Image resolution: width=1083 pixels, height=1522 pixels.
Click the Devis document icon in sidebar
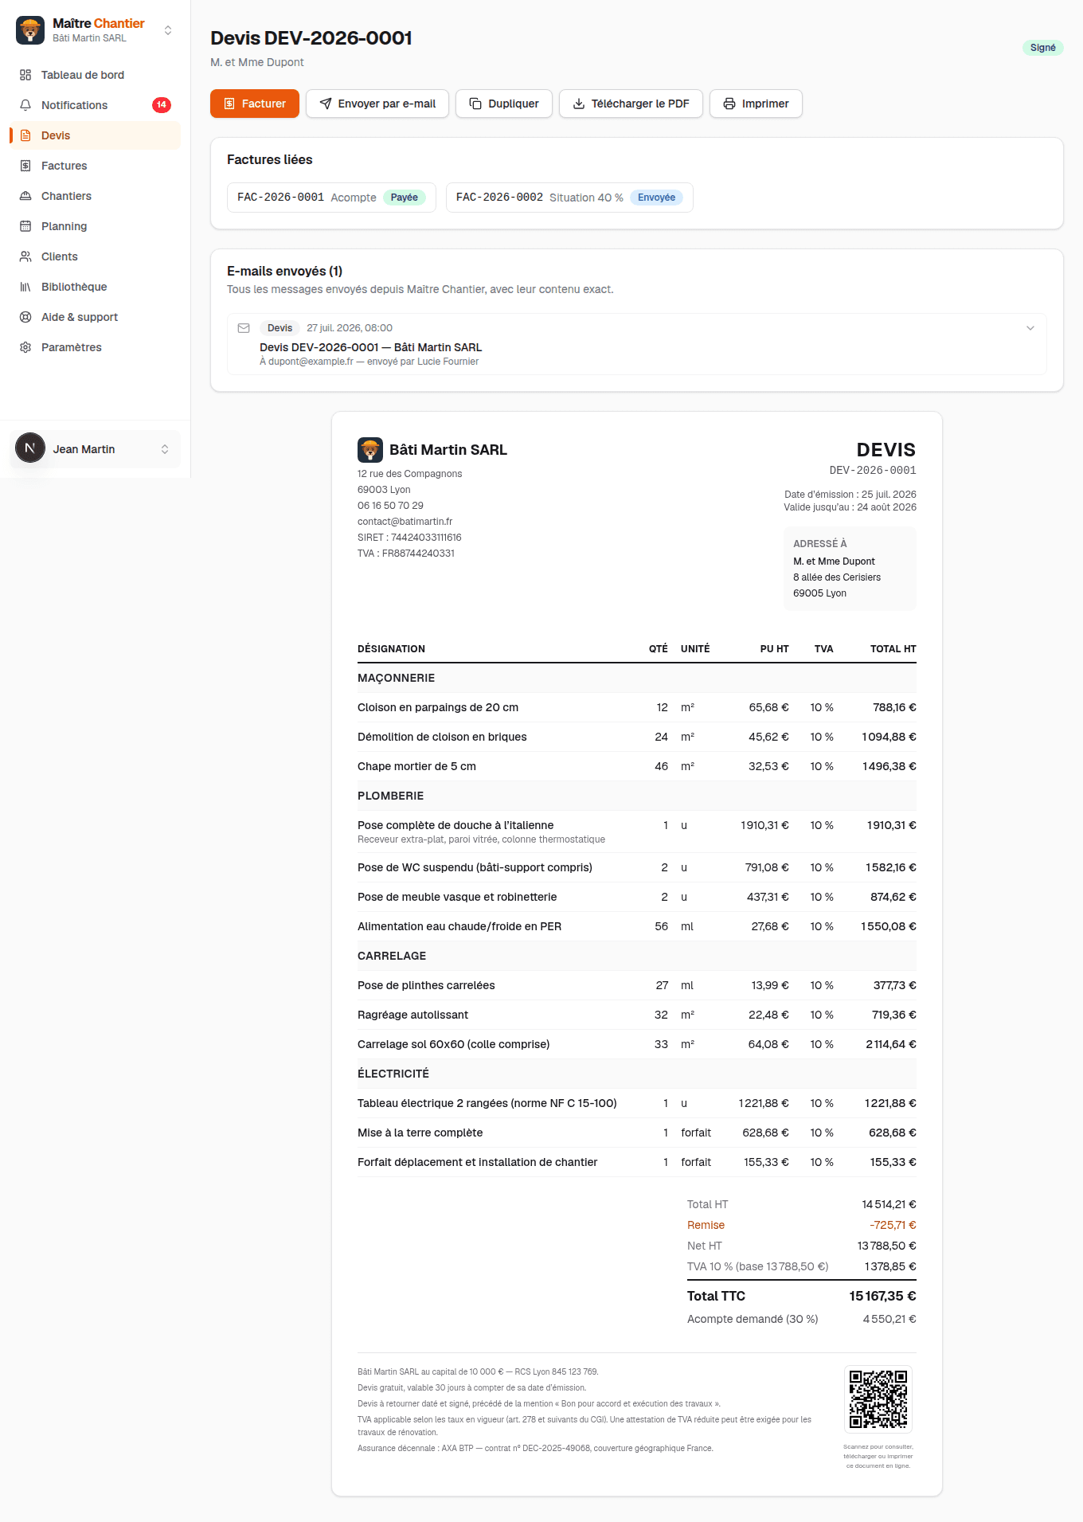tap(25, 135)
